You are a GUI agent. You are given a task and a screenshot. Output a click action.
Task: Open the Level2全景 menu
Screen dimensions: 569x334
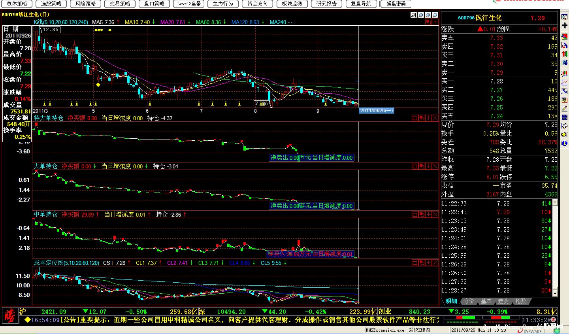[189, 4]
